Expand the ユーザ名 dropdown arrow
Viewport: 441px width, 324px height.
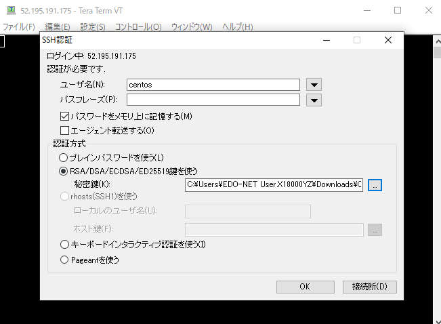(314, 85)
